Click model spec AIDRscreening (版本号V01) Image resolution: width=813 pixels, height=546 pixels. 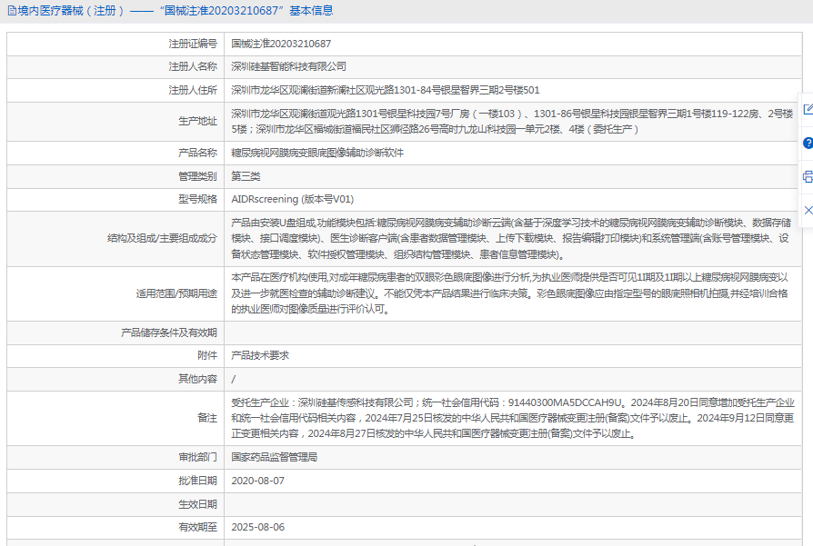coord(292,200)
